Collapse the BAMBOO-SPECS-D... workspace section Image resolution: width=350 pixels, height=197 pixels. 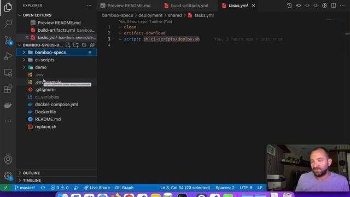20,45
